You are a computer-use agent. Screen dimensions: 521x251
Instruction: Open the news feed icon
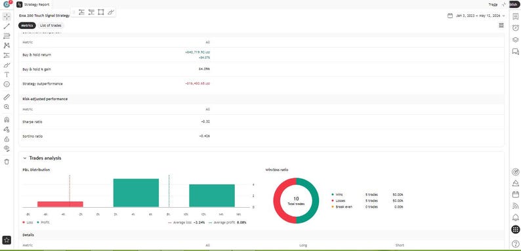pos(515,206)
